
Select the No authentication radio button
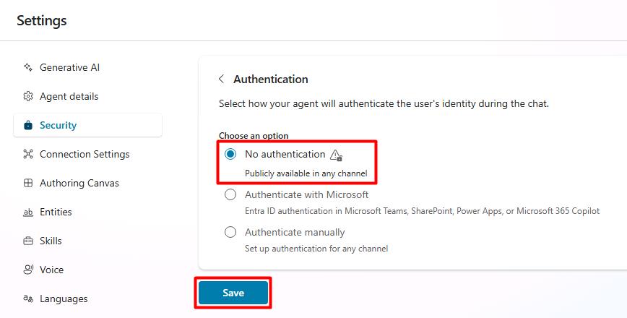click(230, 154)
